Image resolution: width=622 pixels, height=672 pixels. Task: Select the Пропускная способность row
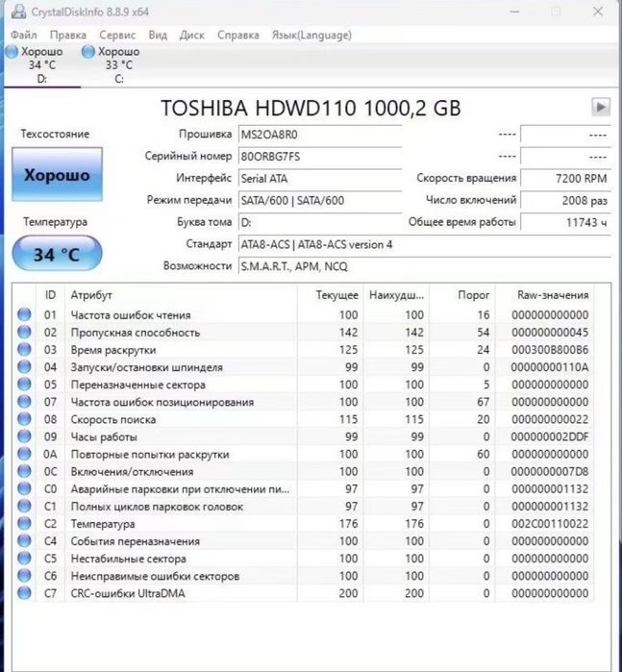[x=303, y=332]
